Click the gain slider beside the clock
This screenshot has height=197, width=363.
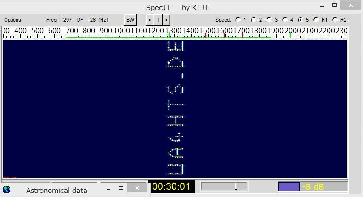coord(224,186)
